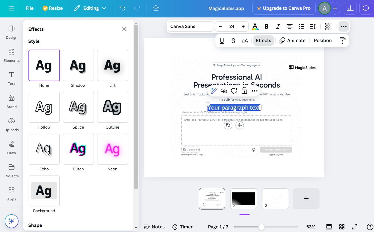Open the main hamburger menu
The width and height of the screenshot is (374, 232).
point(12,8)
